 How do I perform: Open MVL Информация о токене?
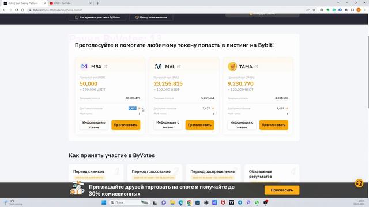point(168,125)
